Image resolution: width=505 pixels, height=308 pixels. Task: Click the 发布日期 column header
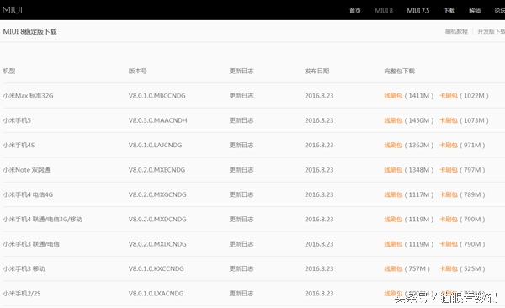(x=317, y=71)
